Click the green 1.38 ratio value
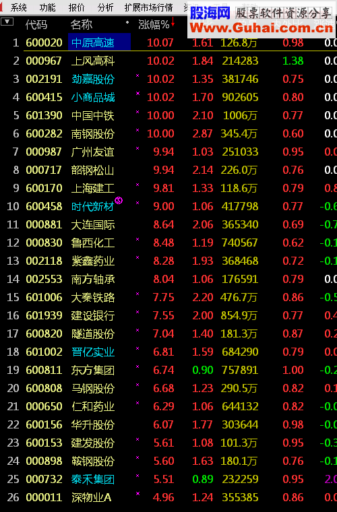Screen dimensions: 337x512 pyautogui.click(x=293, y=61)
